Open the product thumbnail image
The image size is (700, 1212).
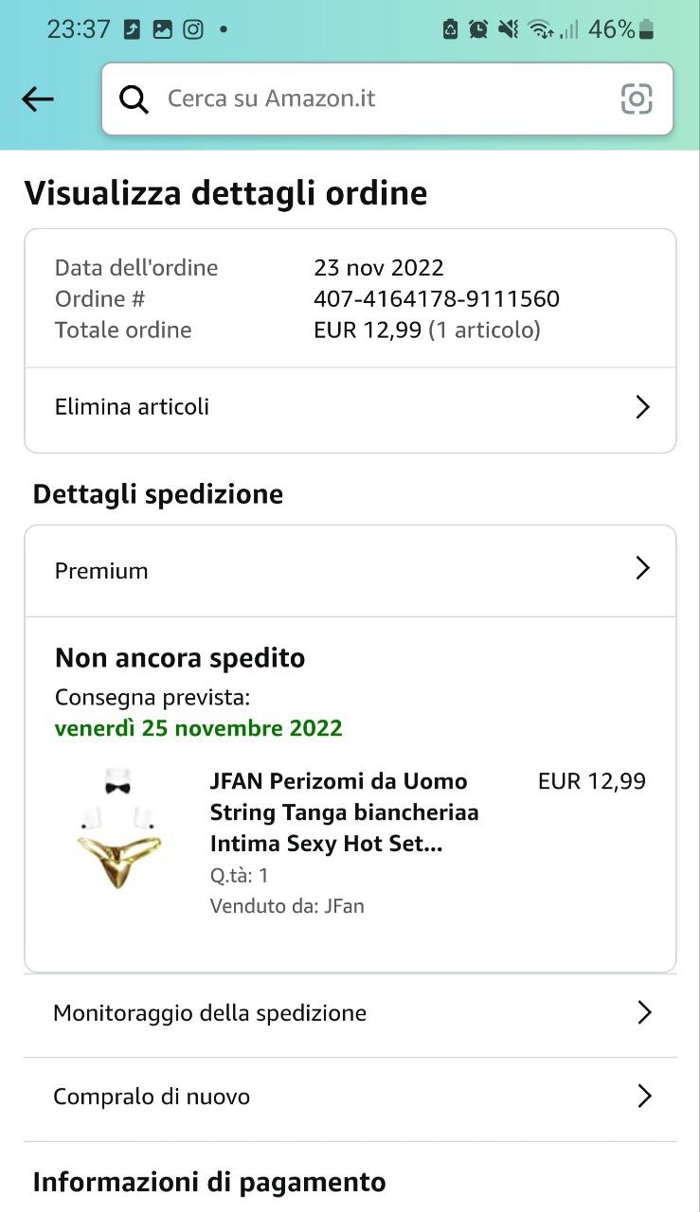click(118, 830)
